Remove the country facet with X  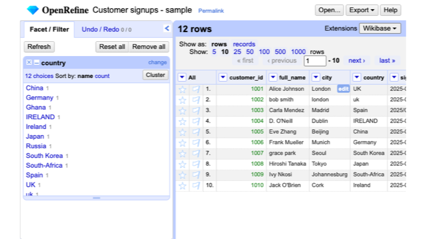pyautogui.click(x=29, y=63)
